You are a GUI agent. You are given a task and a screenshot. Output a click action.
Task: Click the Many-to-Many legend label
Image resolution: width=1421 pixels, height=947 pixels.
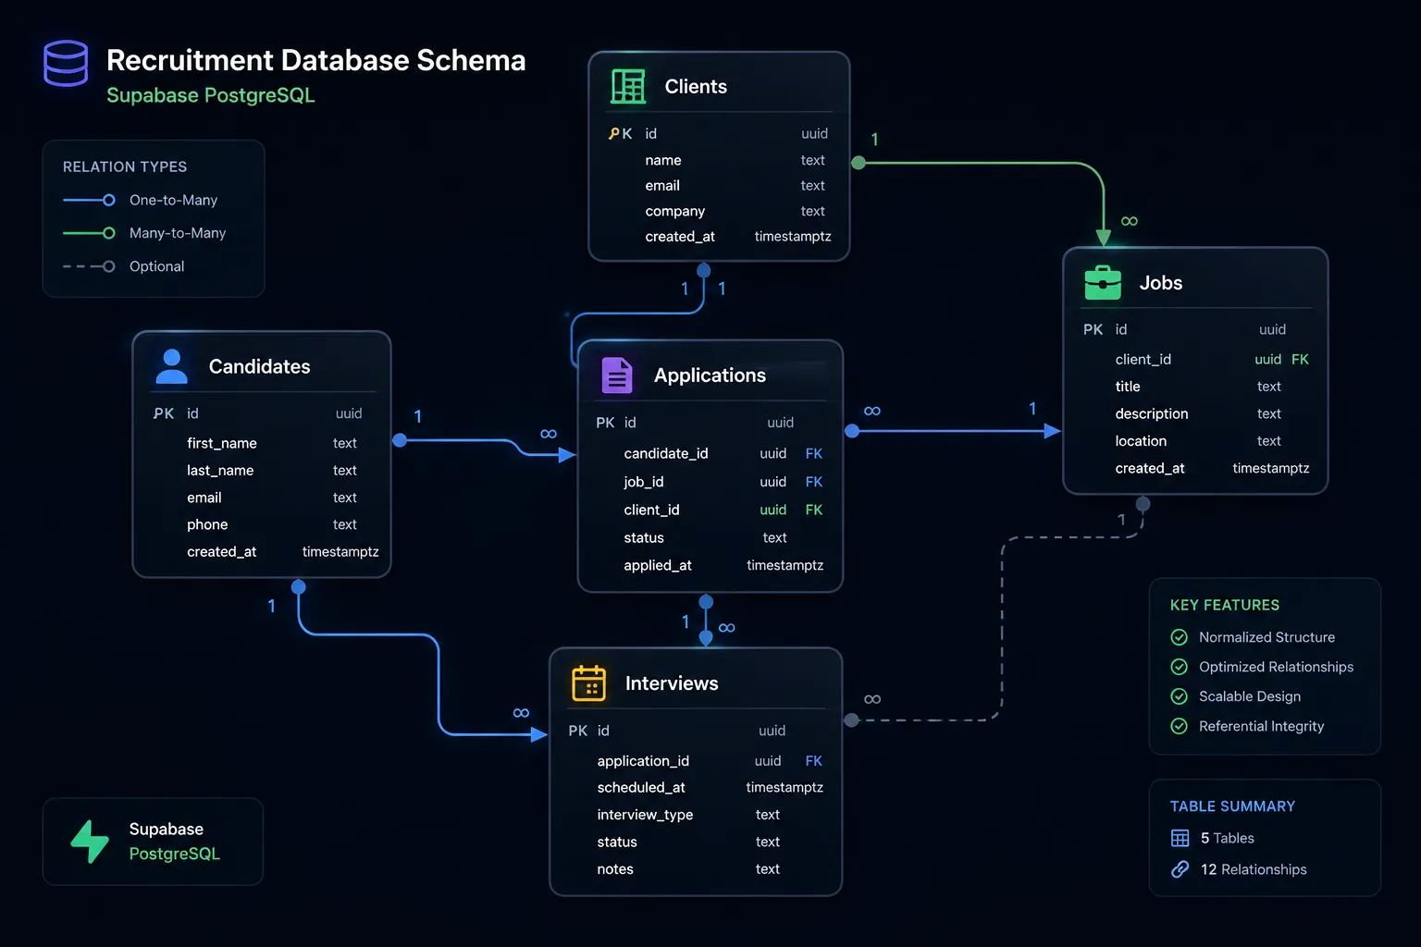(178, 233)
